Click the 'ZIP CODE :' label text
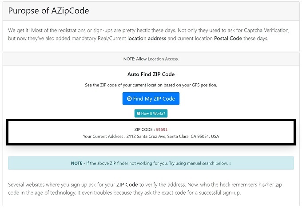The height and width of the screenshot is (208, 302). tap(144, 130)
